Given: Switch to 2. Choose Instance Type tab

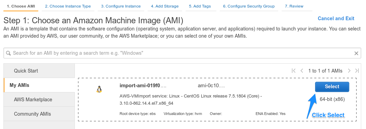Looking at the screenshot, I should 68,6.
